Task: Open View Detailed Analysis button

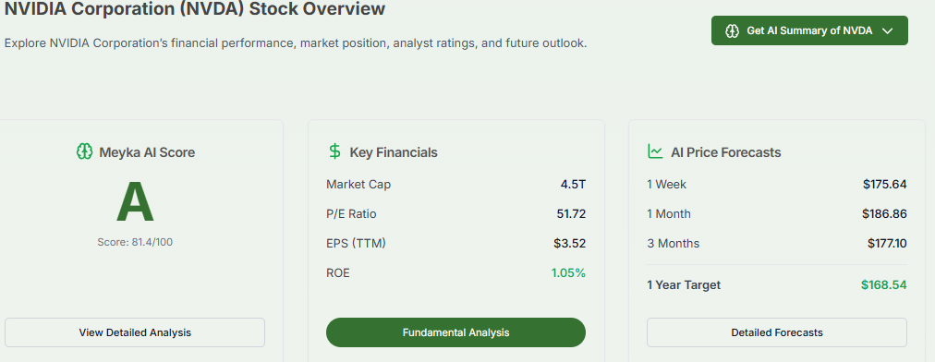Action: (135, 332)
